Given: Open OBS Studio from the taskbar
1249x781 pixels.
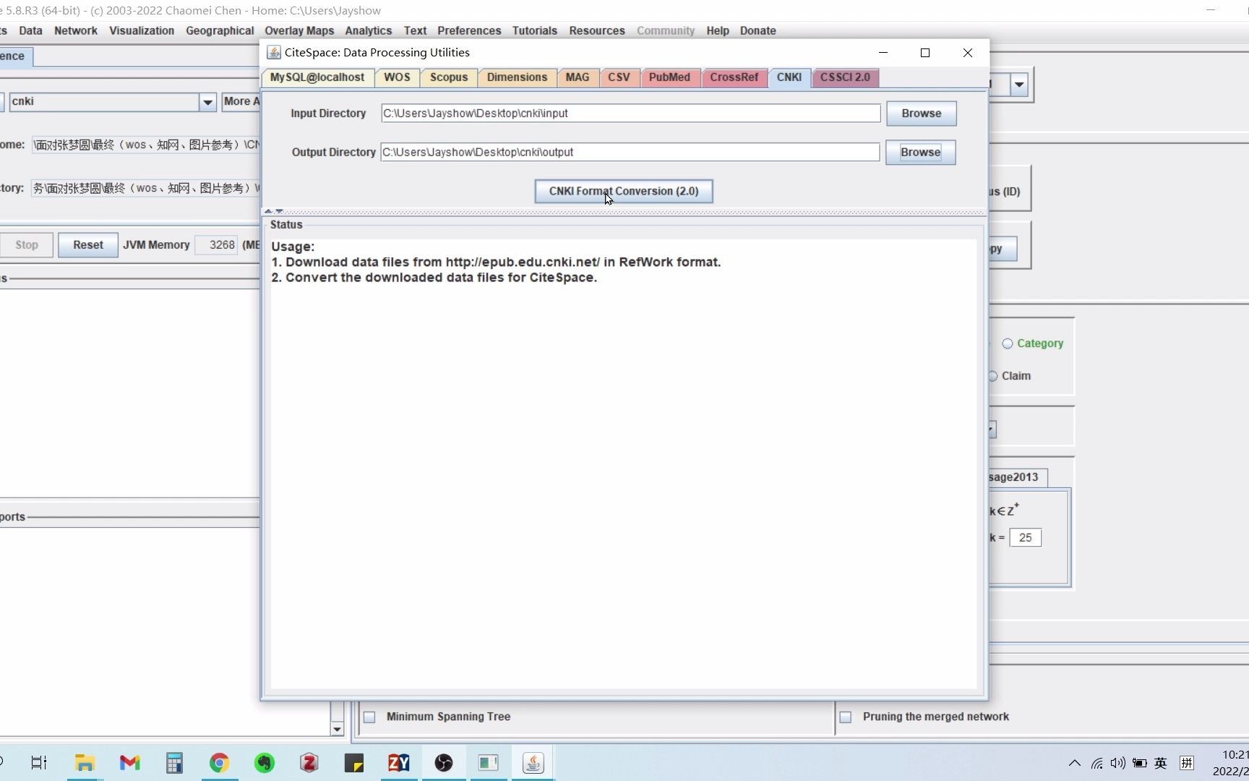Looking at the screenshot, I should [444, 762].
